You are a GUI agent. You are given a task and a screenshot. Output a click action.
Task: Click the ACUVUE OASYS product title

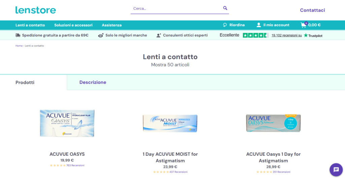point(67,154)
